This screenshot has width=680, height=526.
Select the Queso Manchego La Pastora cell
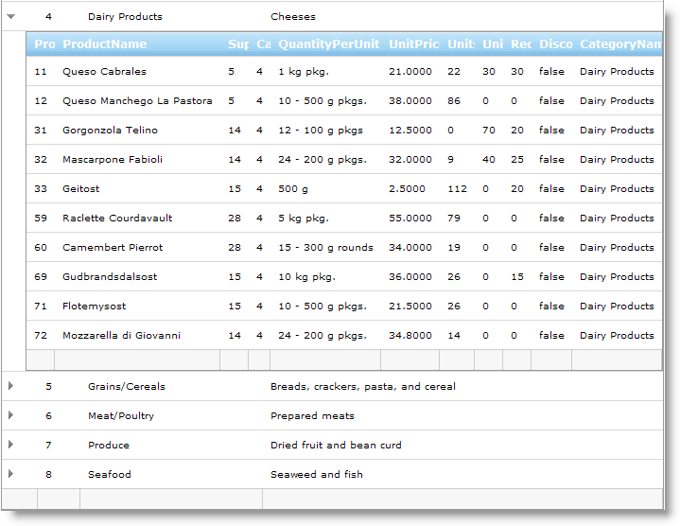click(x=137, y=101)
